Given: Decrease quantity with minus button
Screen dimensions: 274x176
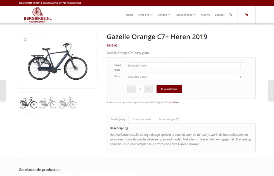Looking at the screenshot, I should tap(132, 89).
